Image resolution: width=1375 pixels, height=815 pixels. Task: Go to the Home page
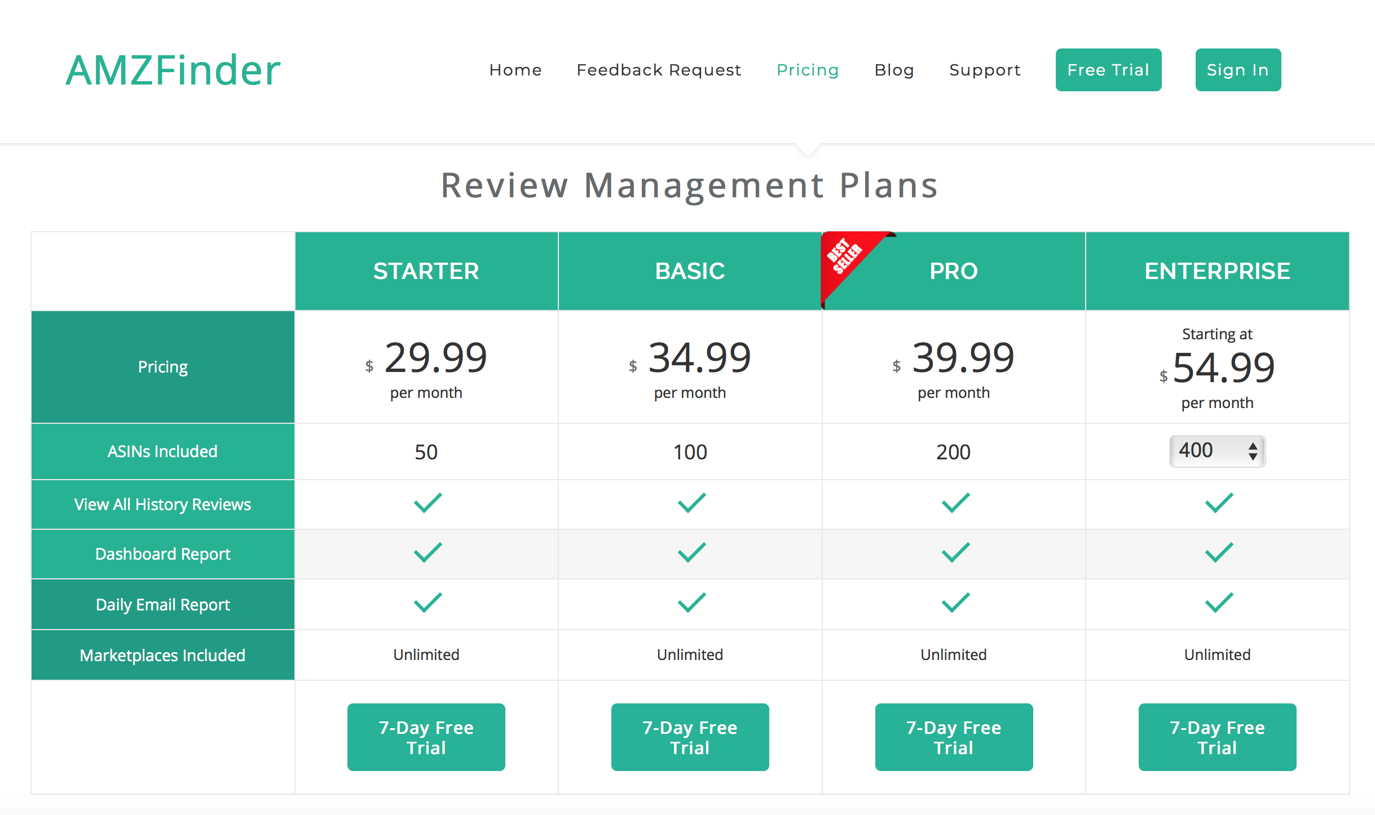point(515,70)
